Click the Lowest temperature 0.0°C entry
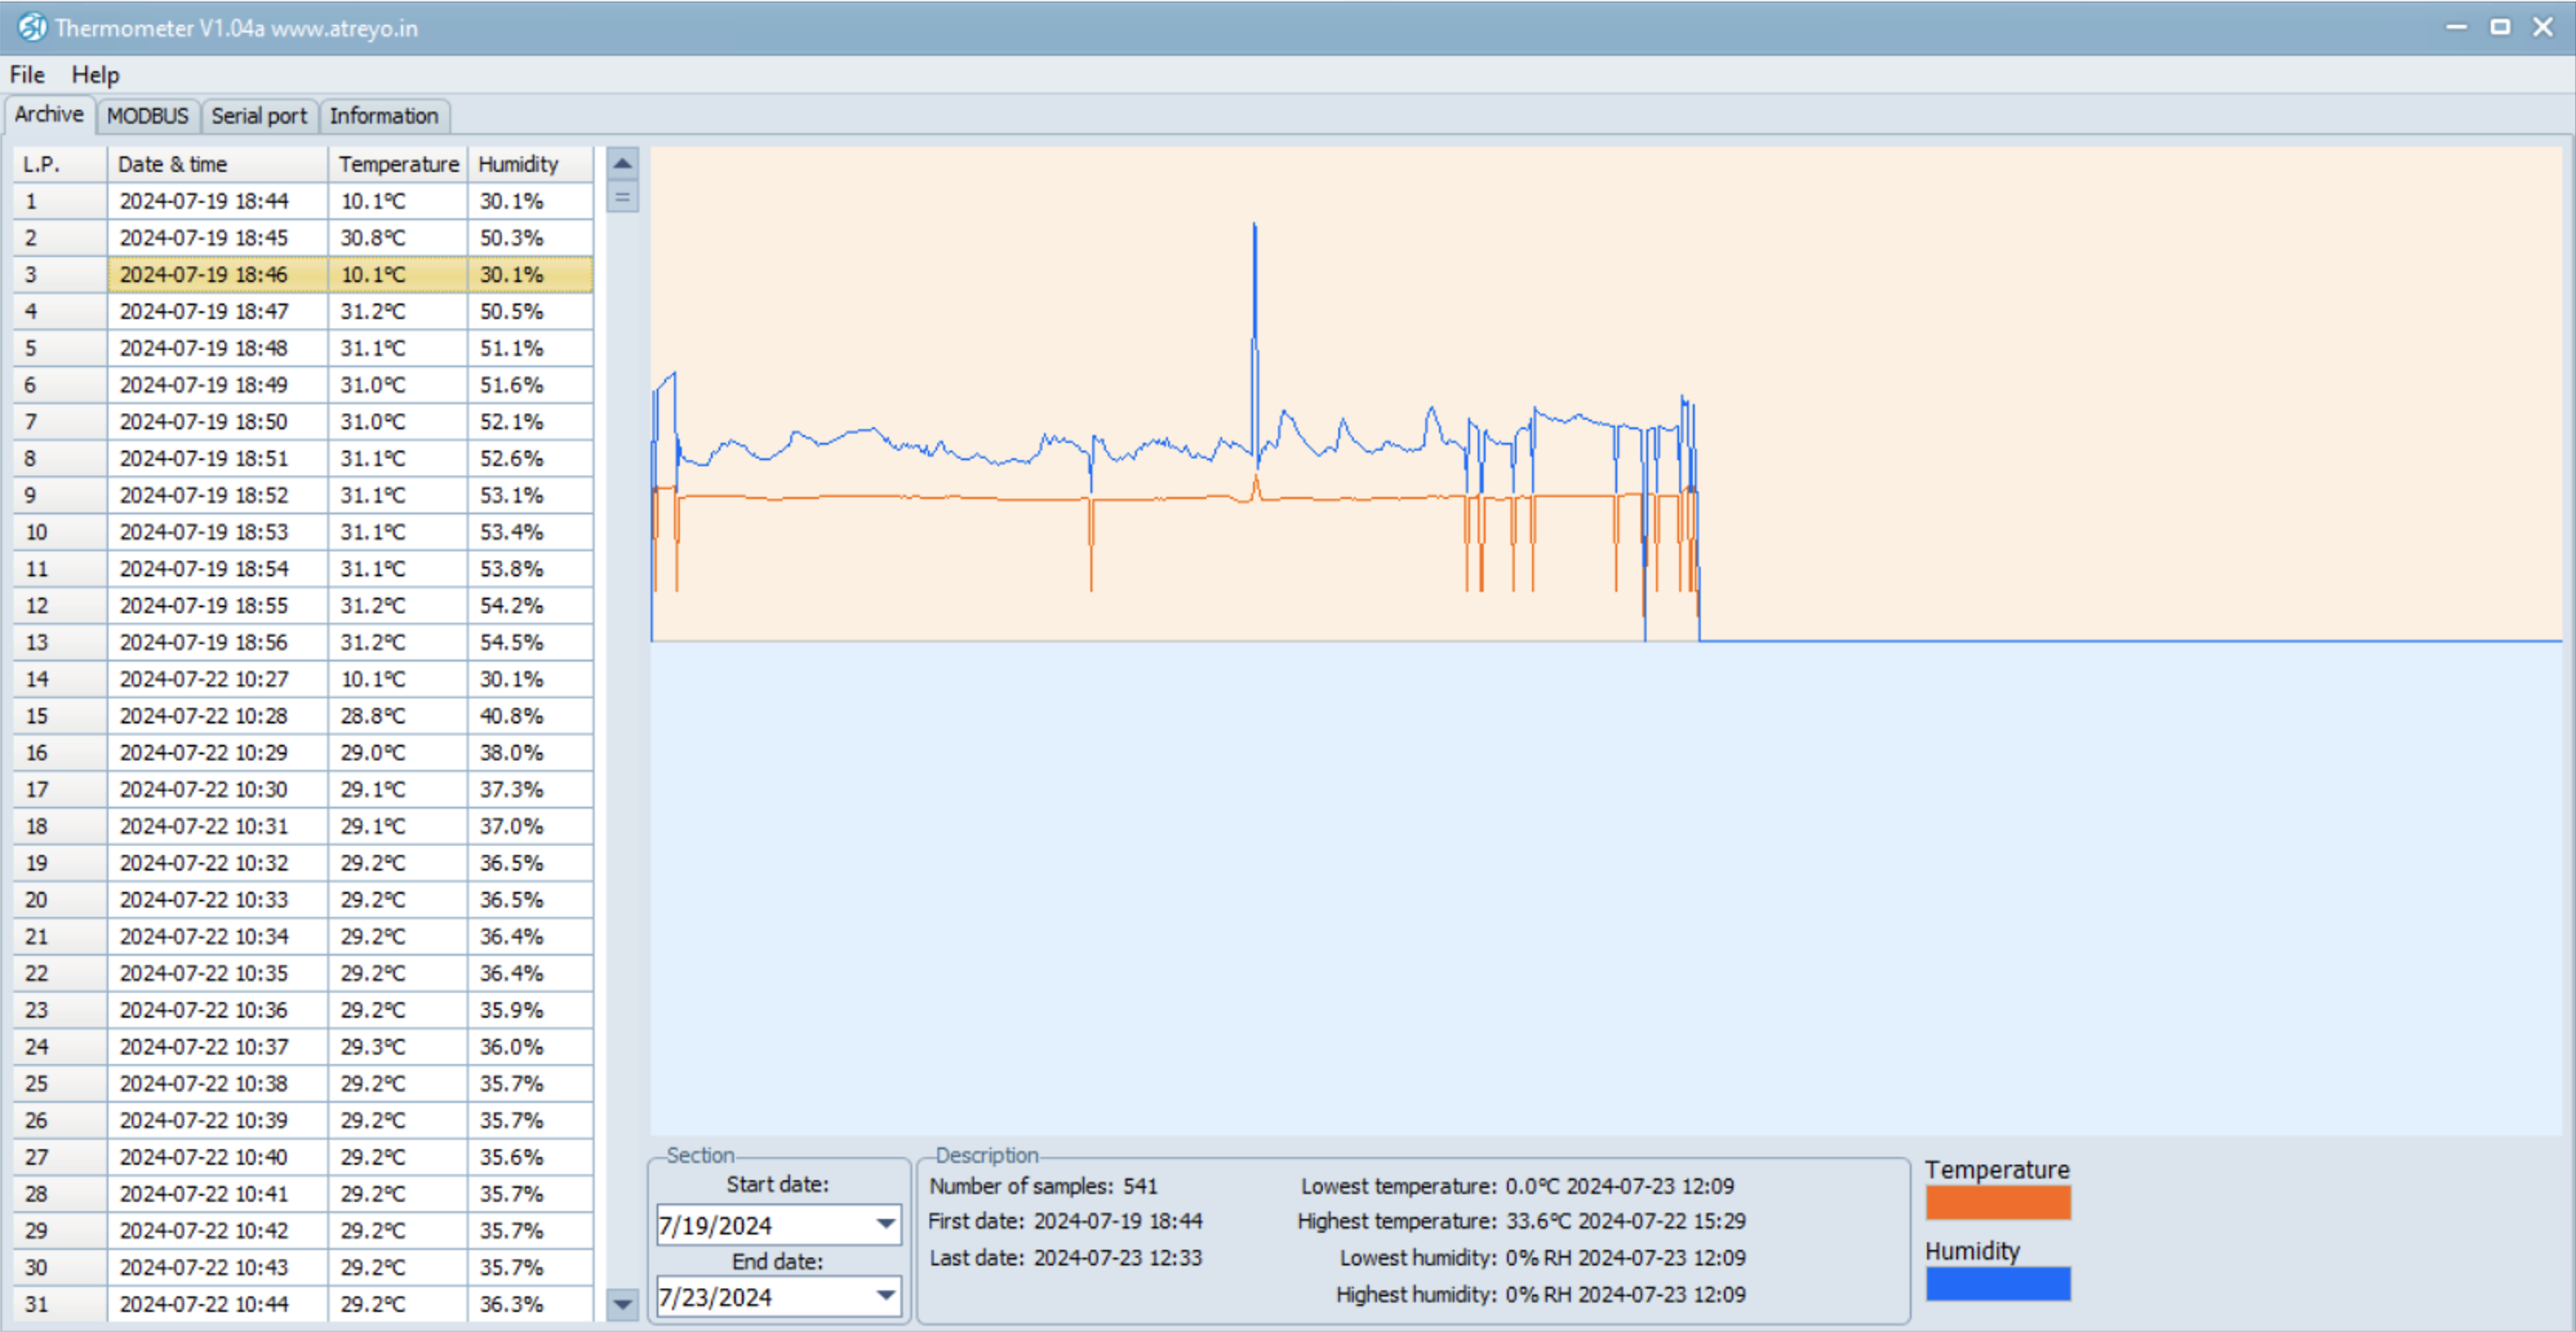 click(x=1517, y=1186)
